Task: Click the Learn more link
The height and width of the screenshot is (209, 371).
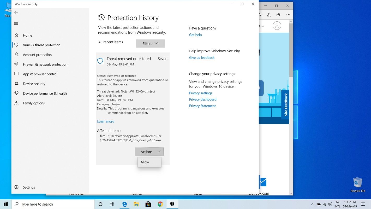Action: coord(106,121)
